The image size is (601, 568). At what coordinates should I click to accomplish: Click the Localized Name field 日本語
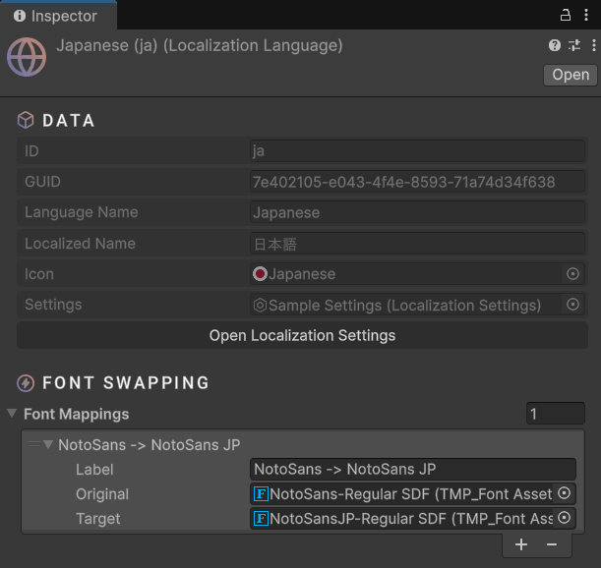click(x=417, y=244)
